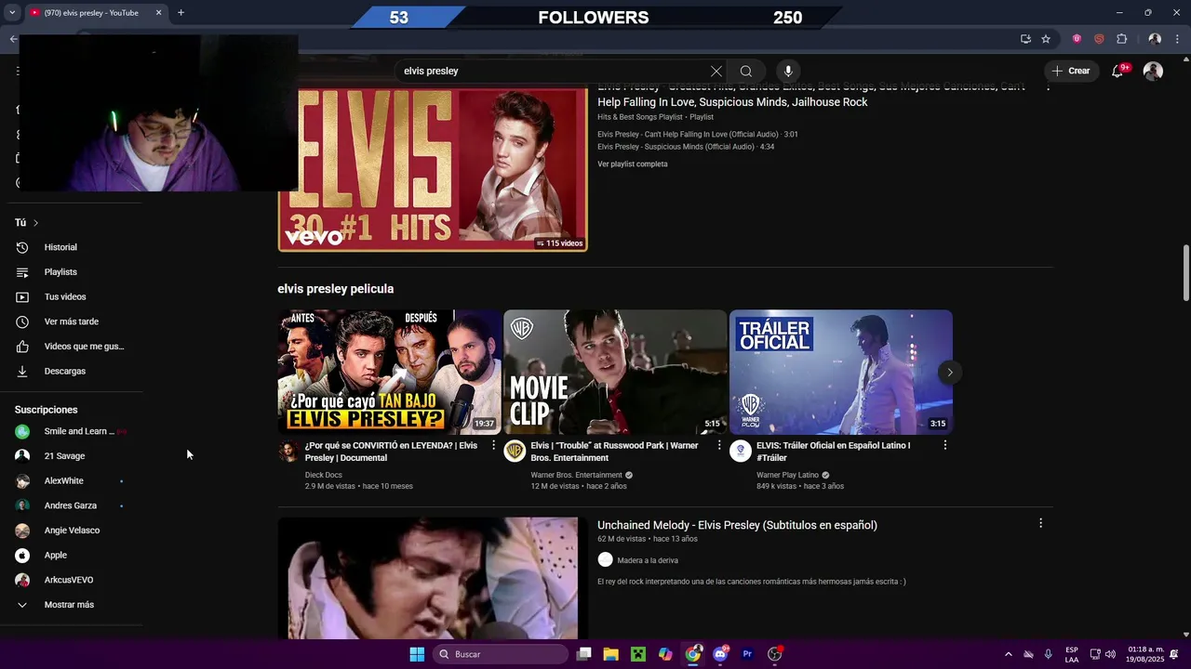Open the Minecraft icon in the taskbar
1191x669 pixels.
[x=638, y=654]
